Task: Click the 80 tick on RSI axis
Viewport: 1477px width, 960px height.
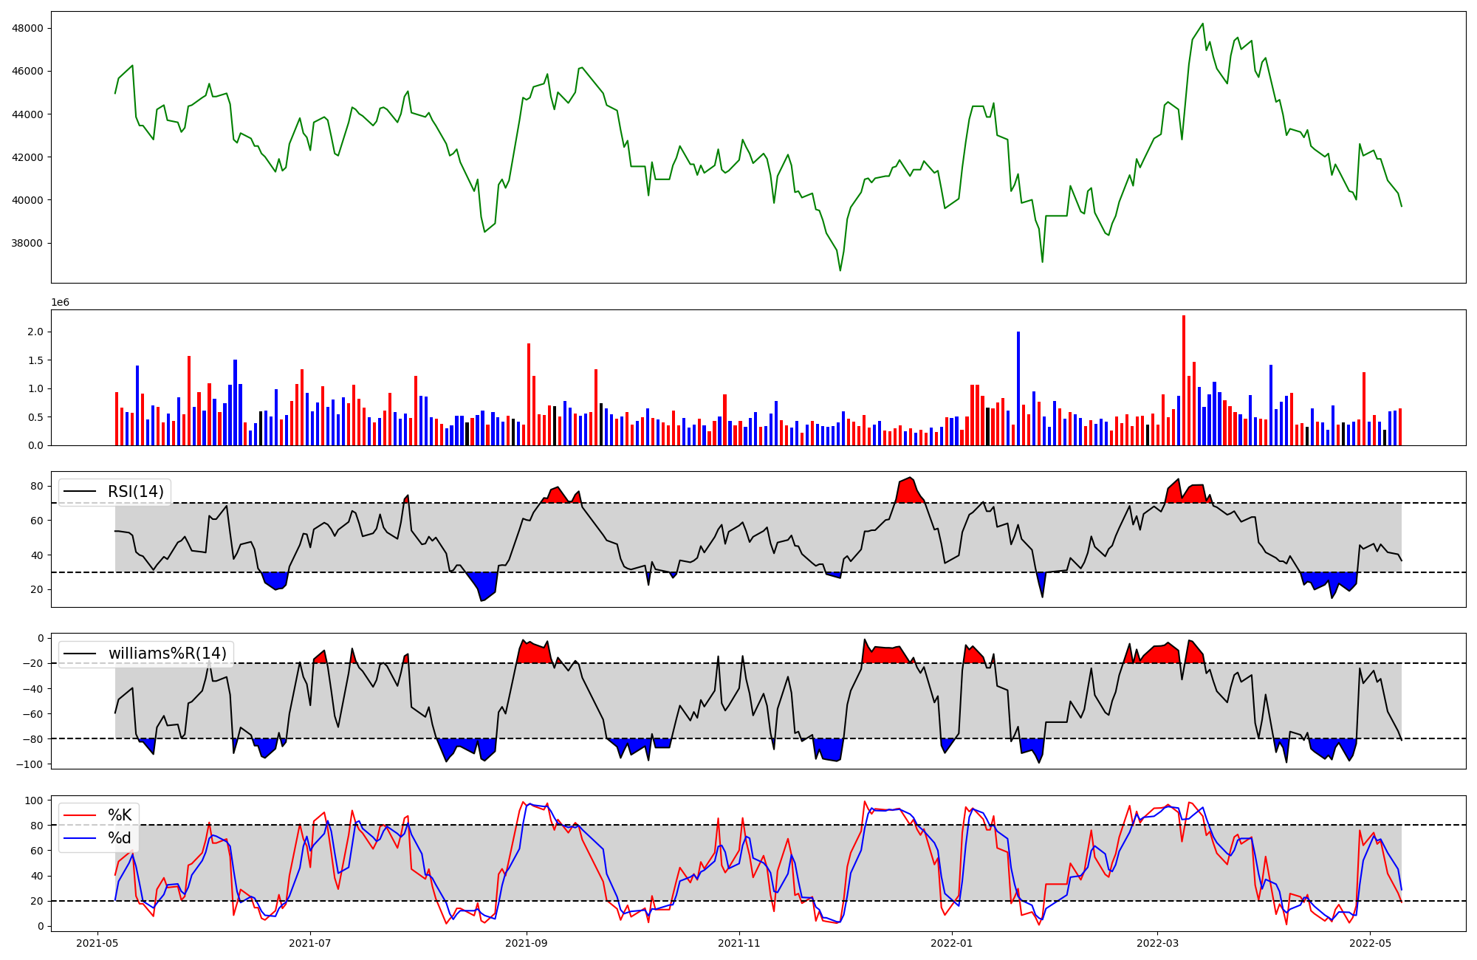Action: pyautogui.click(x=37, y=486)
